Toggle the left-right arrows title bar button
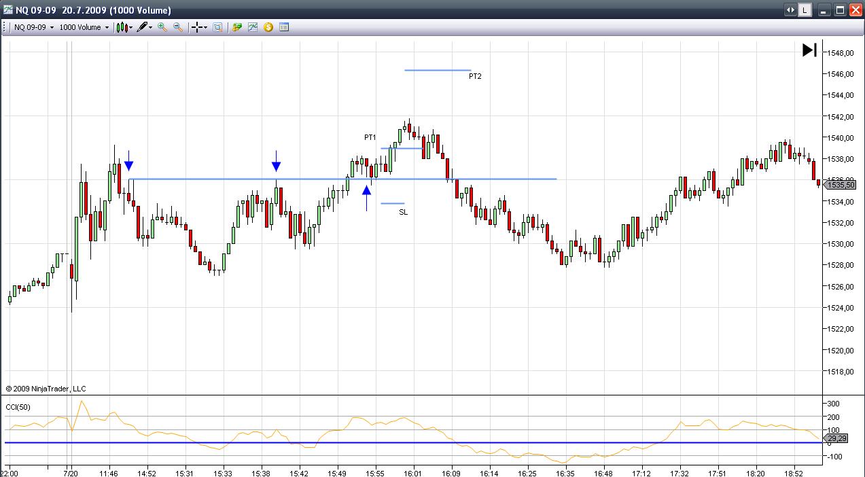The image size is (865, 477). [790, 10]
